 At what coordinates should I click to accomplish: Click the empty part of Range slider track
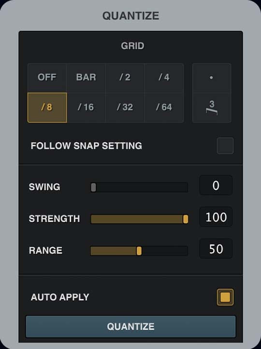pyautogui.click(x=165, y=251)
